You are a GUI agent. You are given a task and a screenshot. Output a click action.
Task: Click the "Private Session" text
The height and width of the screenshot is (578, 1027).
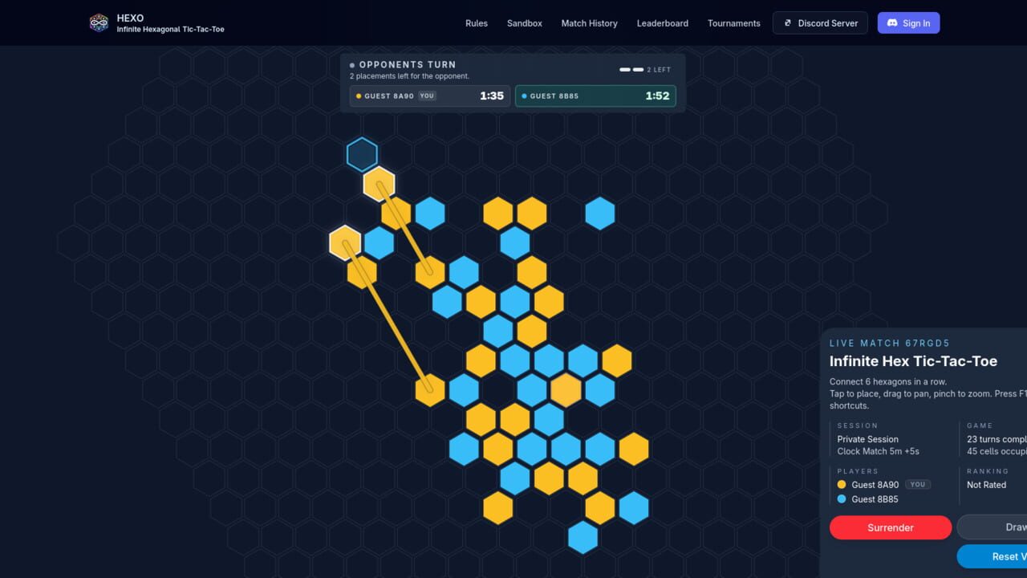[x=868, y=439]
